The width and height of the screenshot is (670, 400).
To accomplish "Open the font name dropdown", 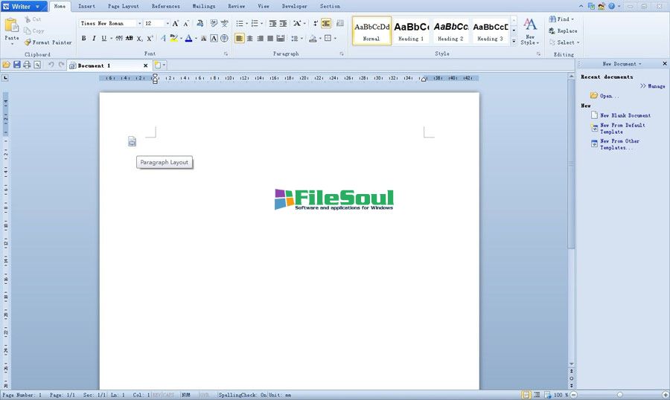I will point(139,24).
